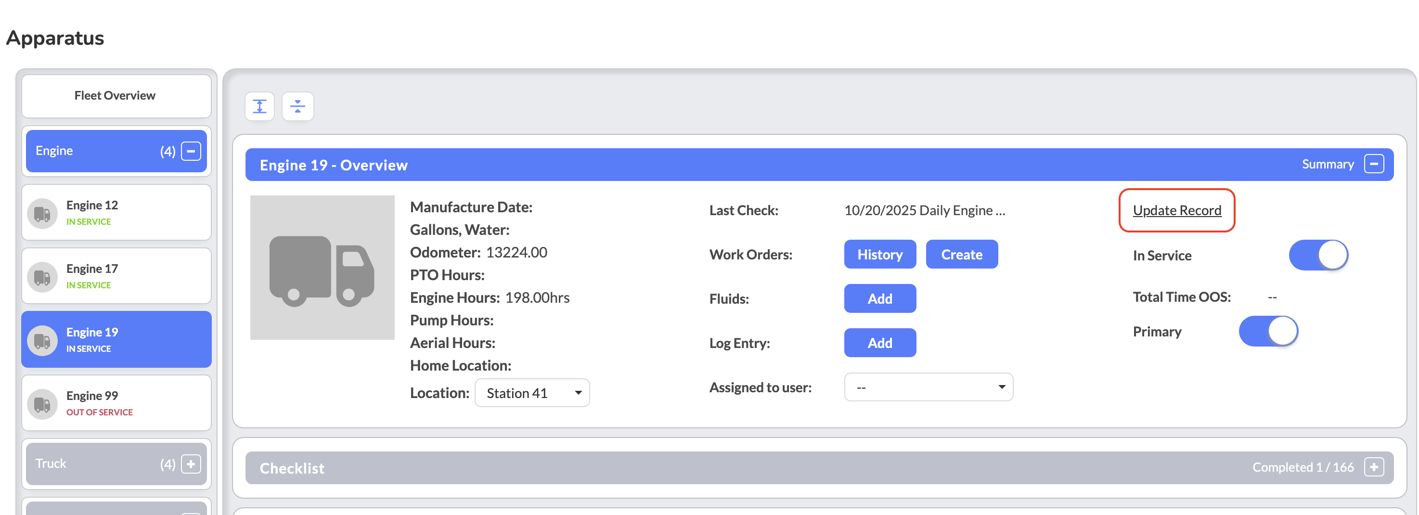Select Engine 17 from the apparatus list

coord(116,275)
